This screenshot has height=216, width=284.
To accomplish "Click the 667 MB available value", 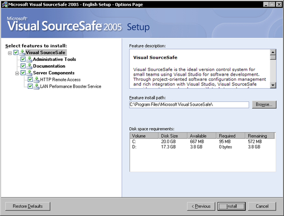I will [x=197, y=142].
